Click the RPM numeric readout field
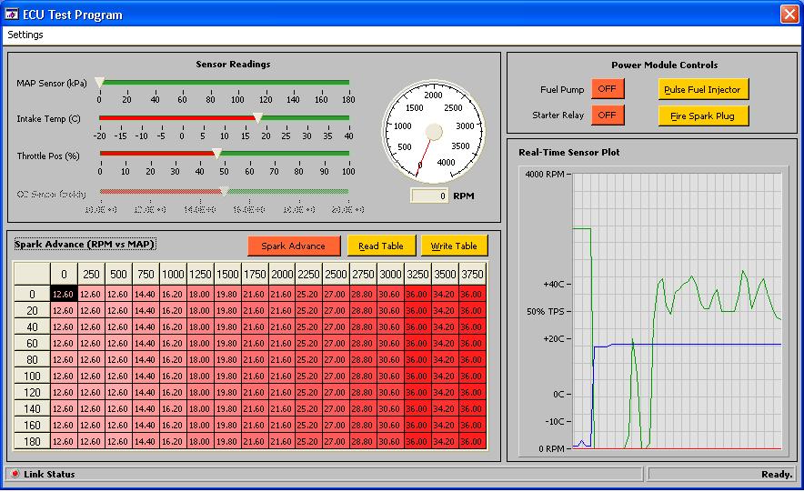804x492 pixels. pyautogui.click(x=429, y=196)
